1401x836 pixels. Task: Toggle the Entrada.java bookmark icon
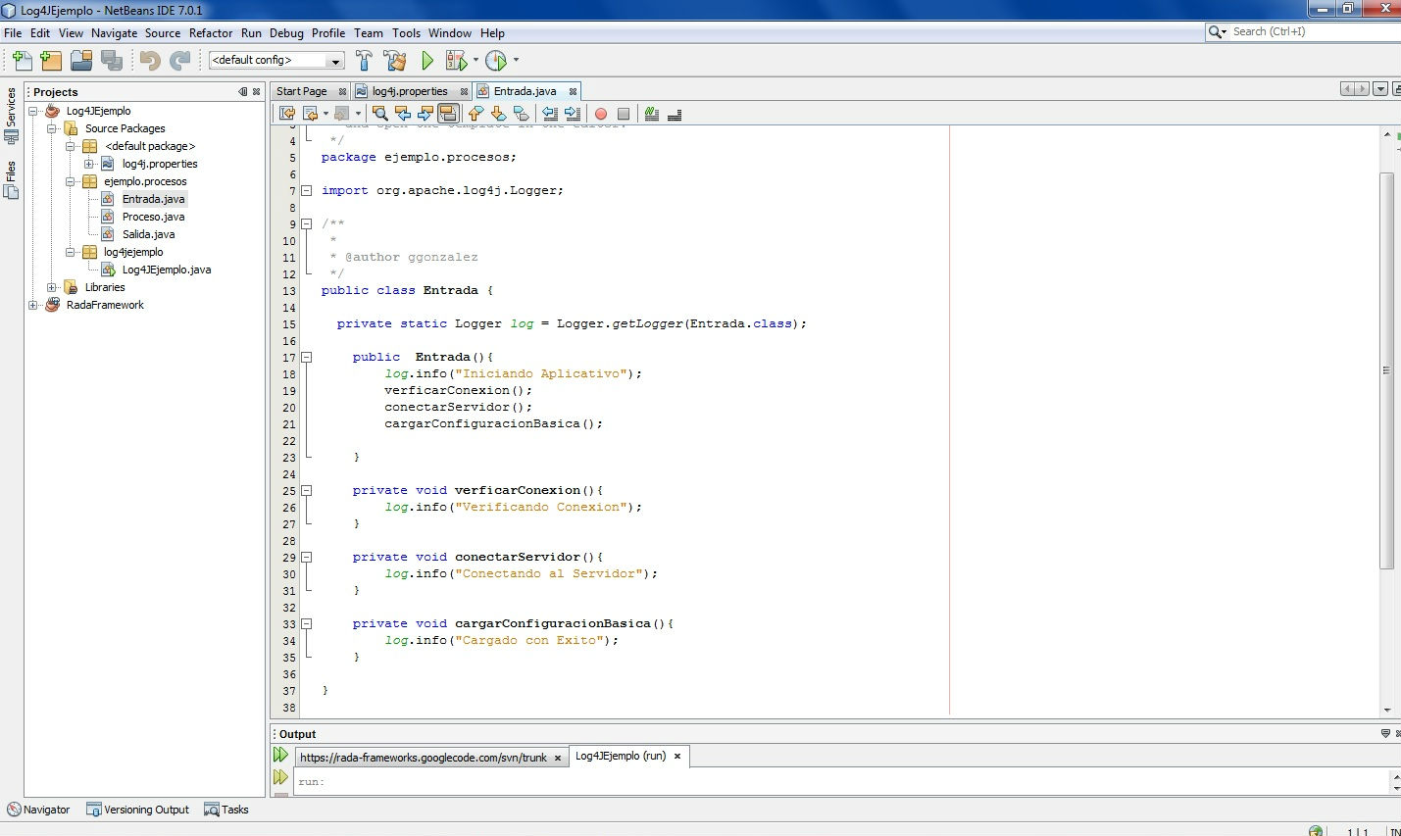521,113
